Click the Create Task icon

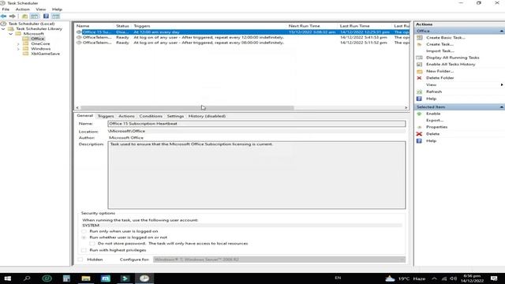pos(419,44)
